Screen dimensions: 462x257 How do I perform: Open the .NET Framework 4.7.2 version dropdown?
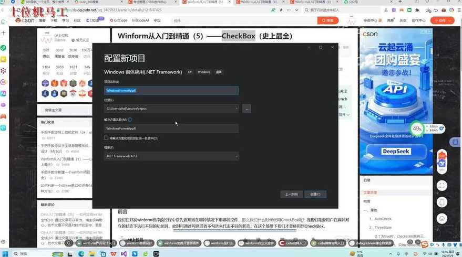(171, 156)
